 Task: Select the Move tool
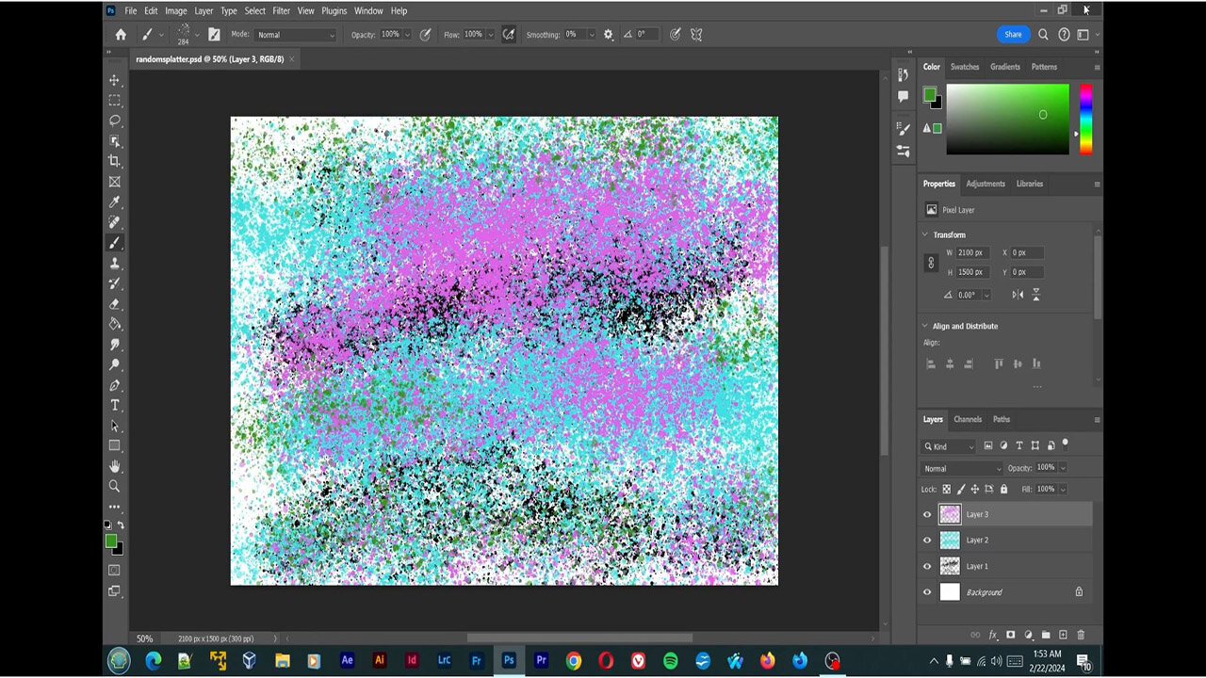(115, 80)
